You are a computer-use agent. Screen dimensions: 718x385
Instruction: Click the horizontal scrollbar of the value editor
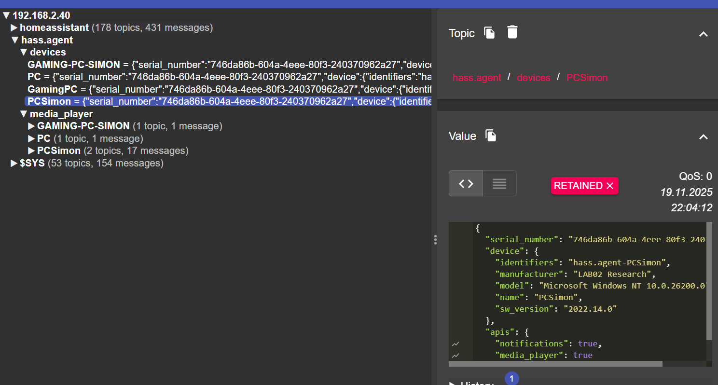tap(555, 363)
